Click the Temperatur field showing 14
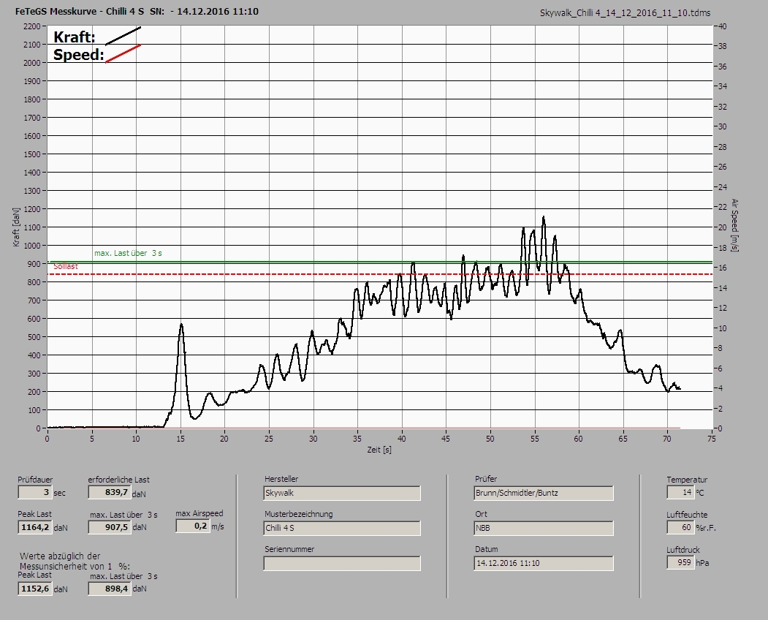 [x=680, y=492]
